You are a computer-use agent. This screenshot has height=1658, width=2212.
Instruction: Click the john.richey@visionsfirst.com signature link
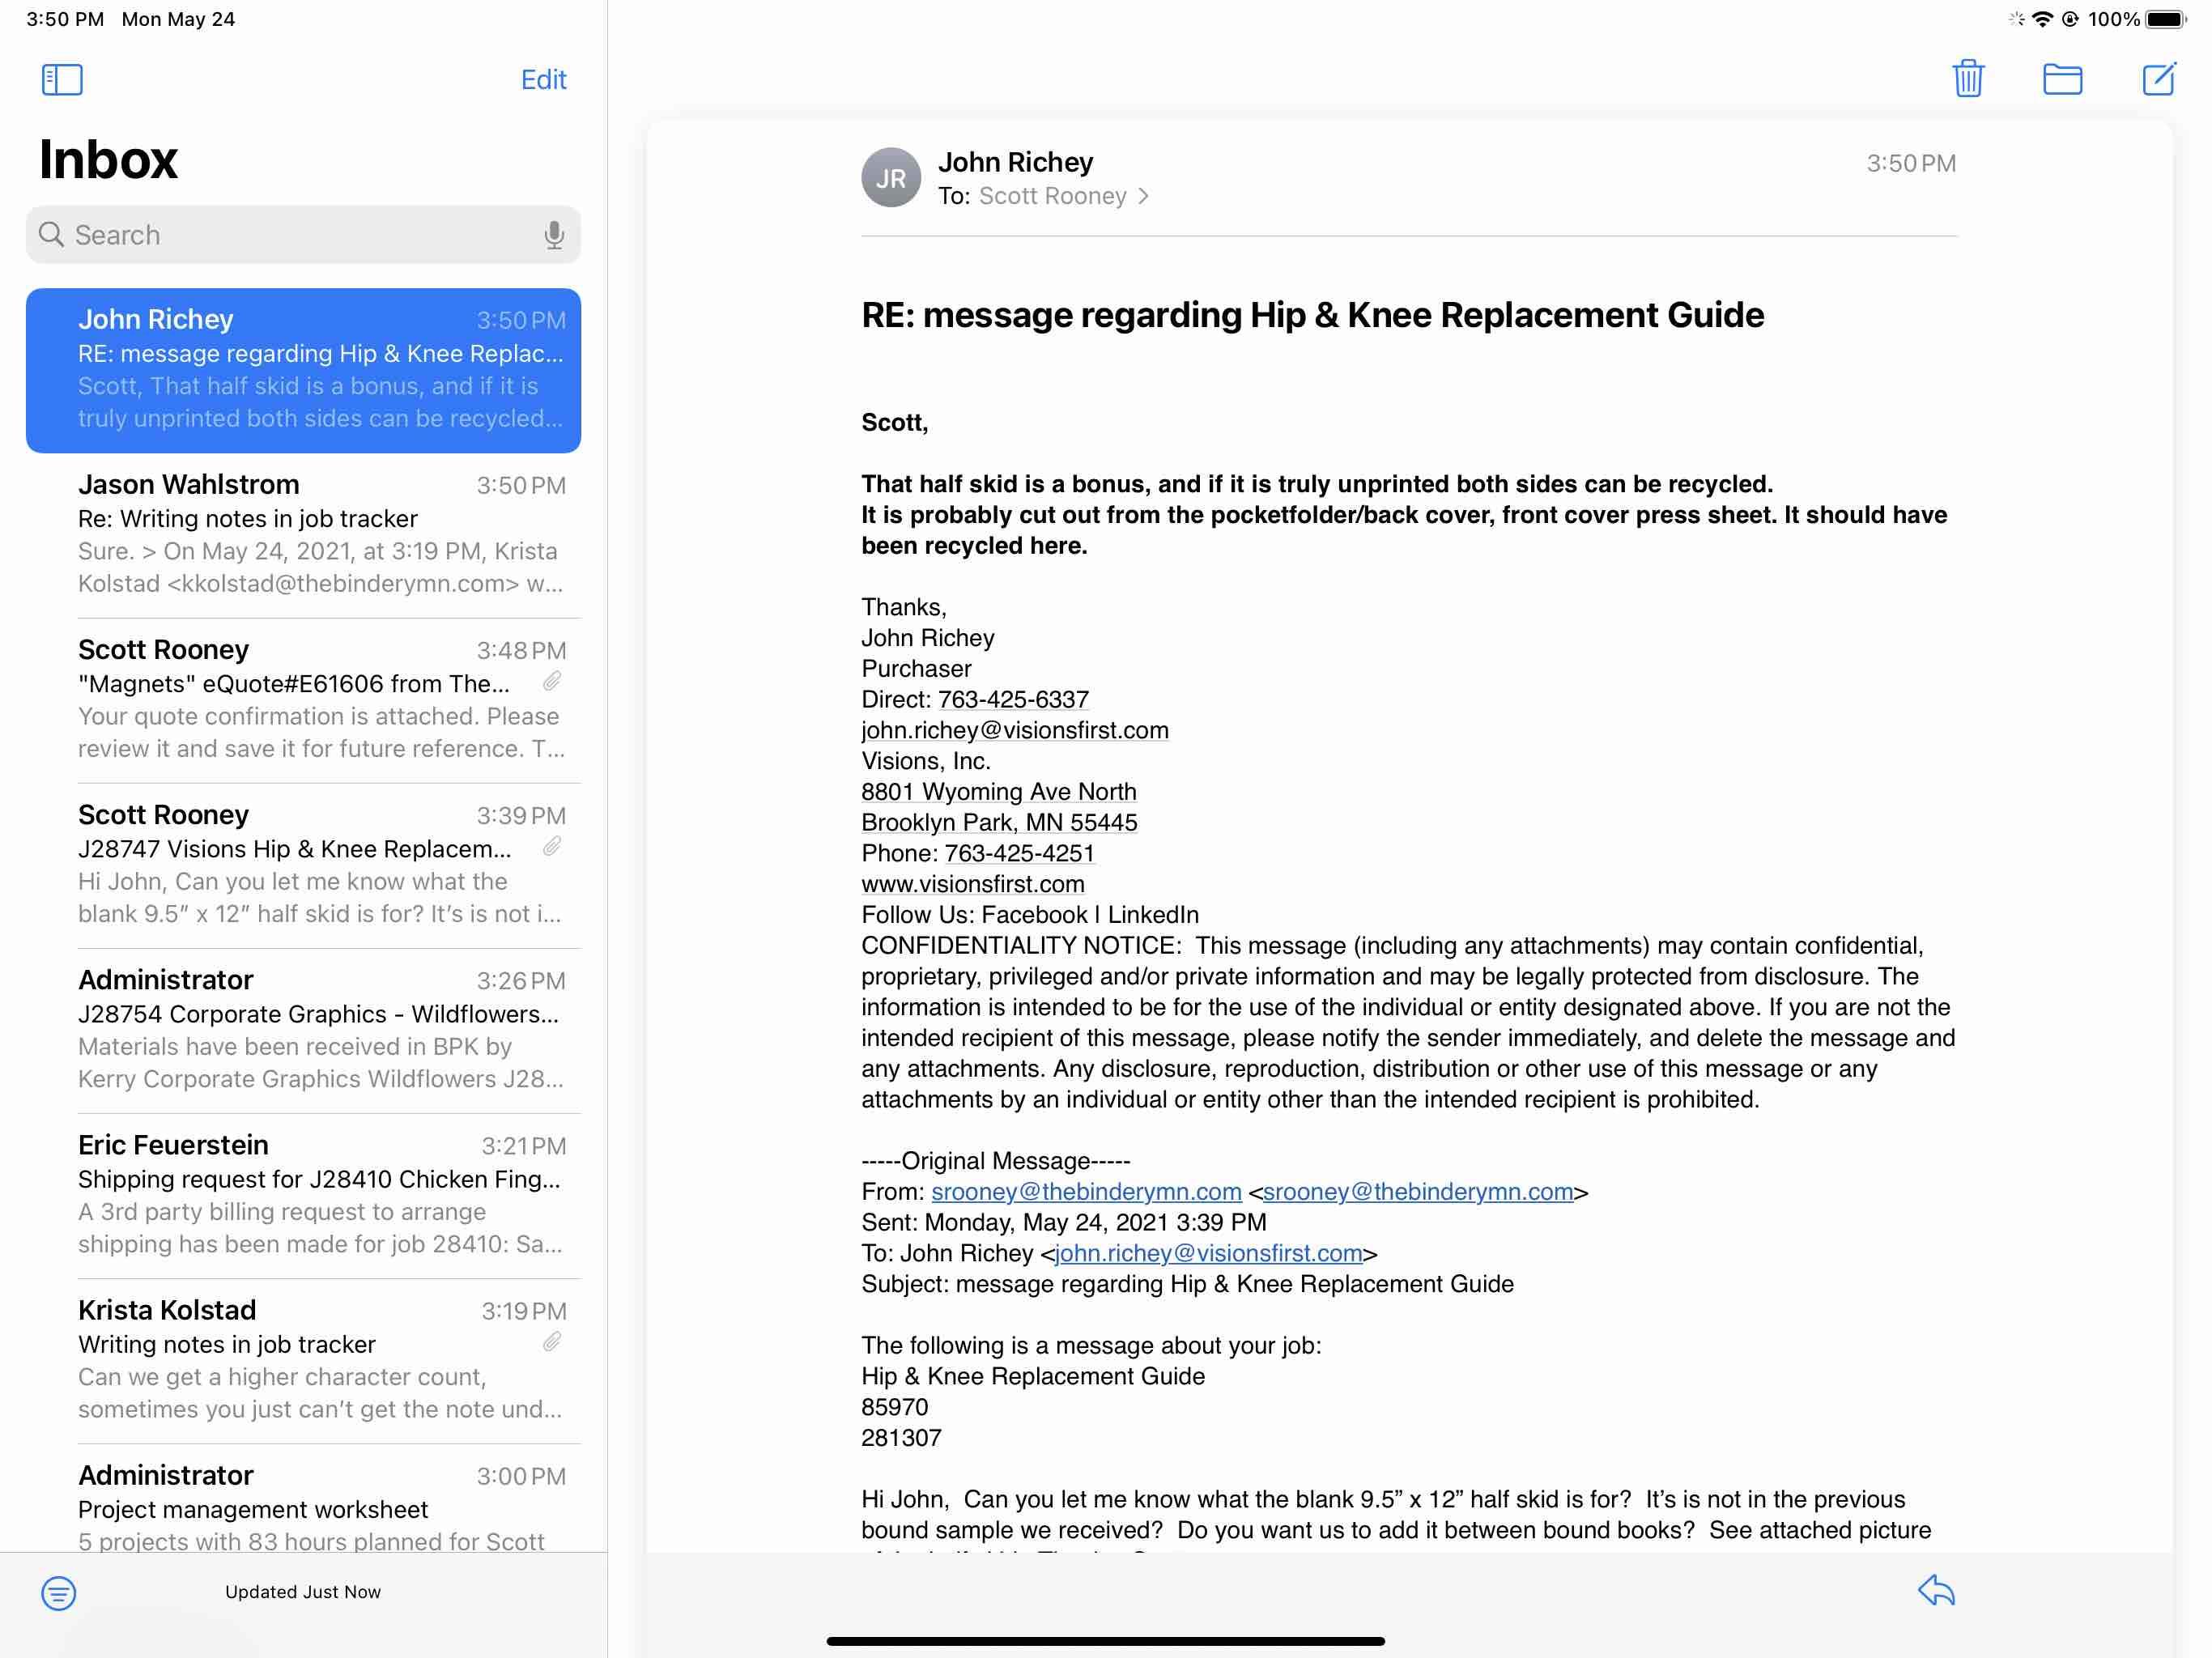click(1014, 730)
